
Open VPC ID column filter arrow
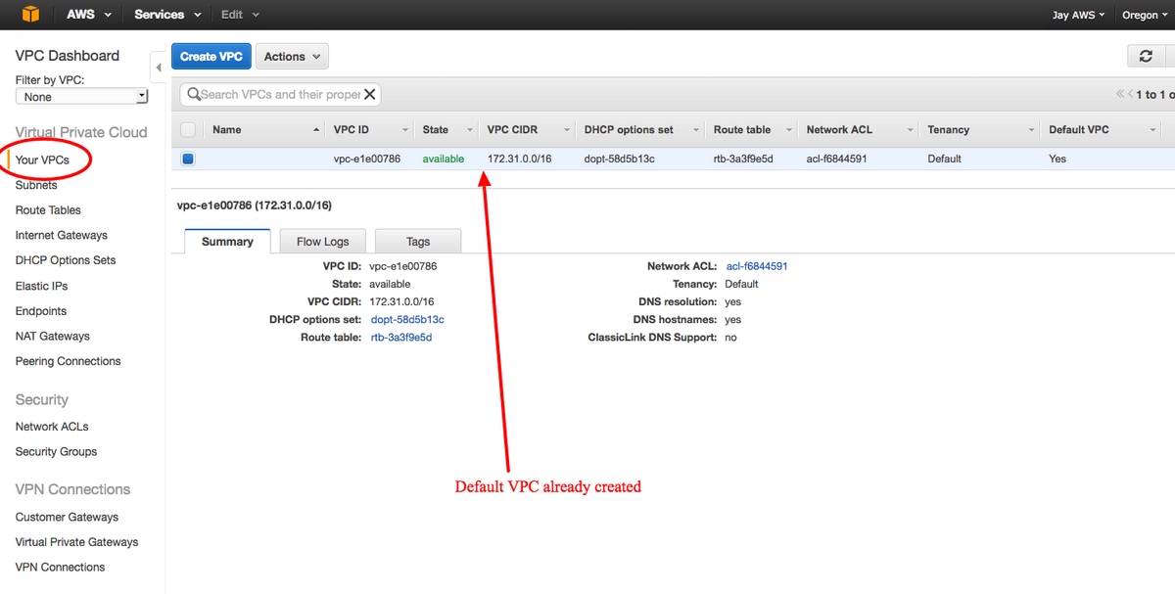405,130
